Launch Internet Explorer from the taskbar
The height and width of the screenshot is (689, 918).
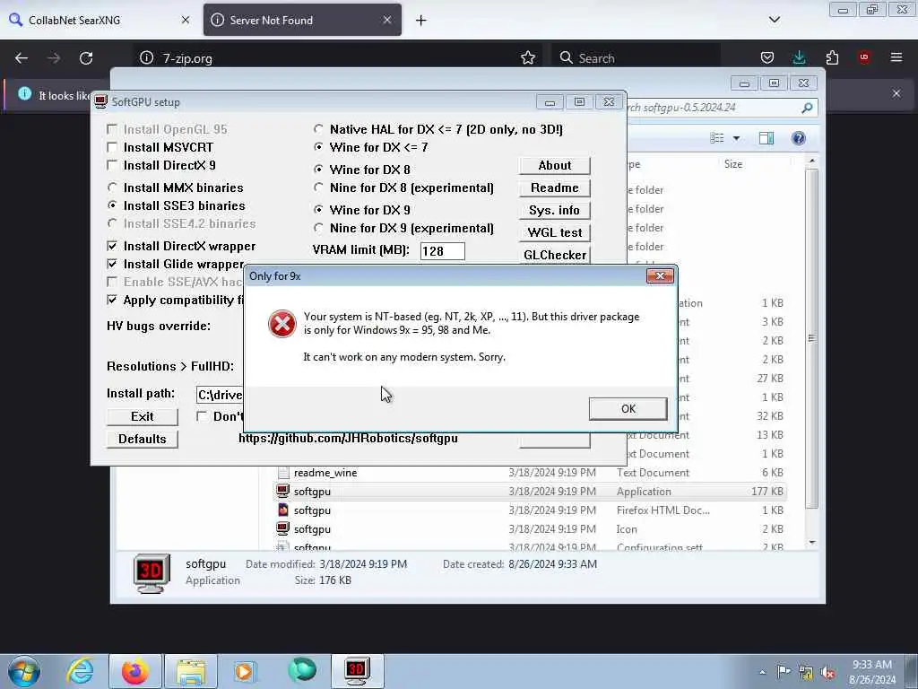[x=80, y=671]
